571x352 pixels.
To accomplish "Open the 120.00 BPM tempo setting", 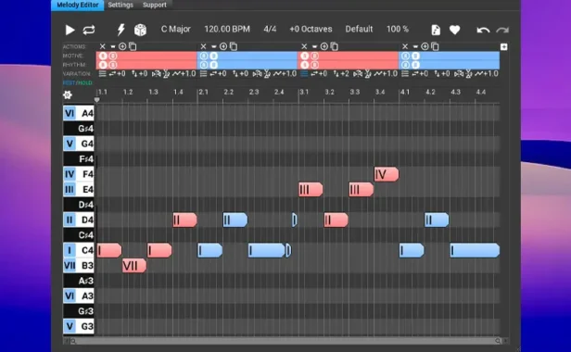I will pos(227,29).
